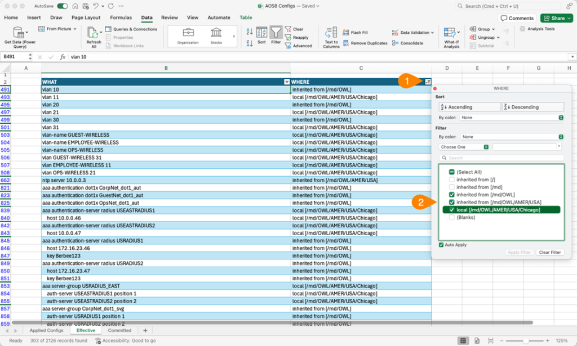
Task: Select the Stocks data type
Action: click(216, 35)
